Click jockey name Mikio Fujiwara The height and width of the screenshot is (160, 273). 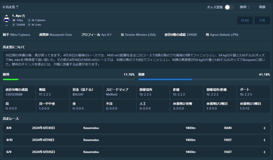click(20, 35)
